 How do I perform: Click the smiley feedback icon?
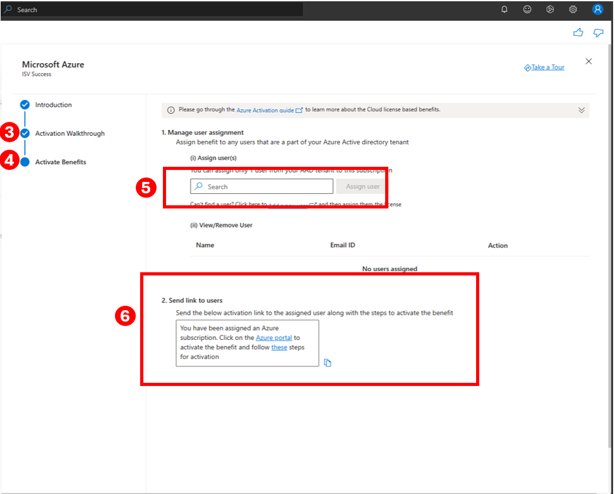point(527,9)
